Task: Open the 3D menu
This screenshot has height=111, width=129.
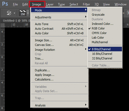Action: (x=97, y=4)
